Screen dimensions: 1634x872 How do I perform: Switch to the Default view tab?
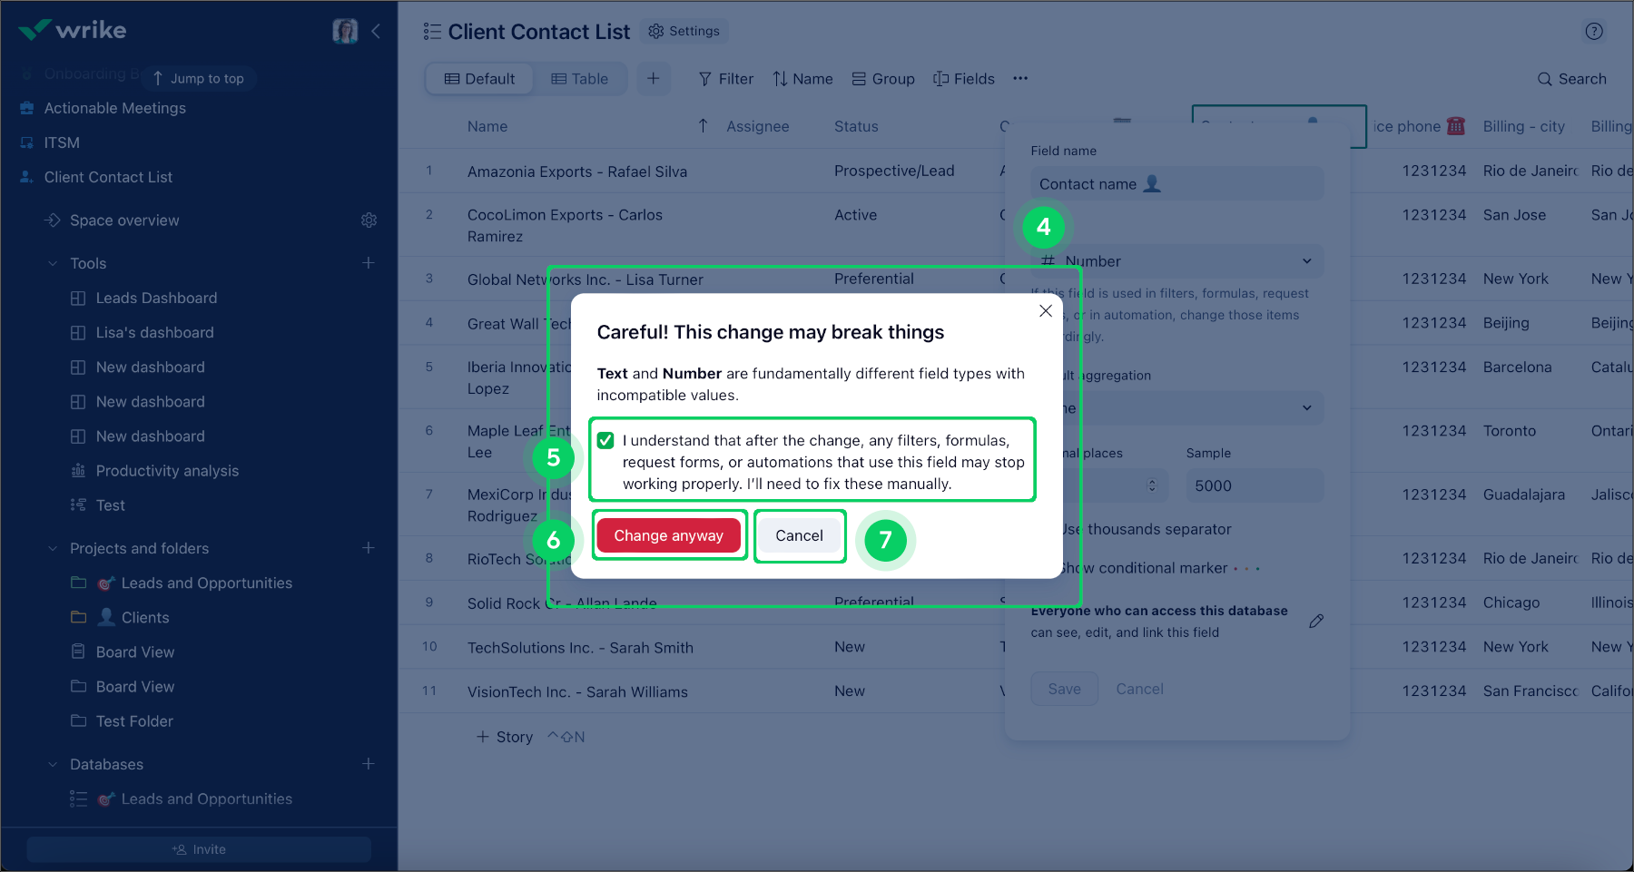(x=479, y=79)
